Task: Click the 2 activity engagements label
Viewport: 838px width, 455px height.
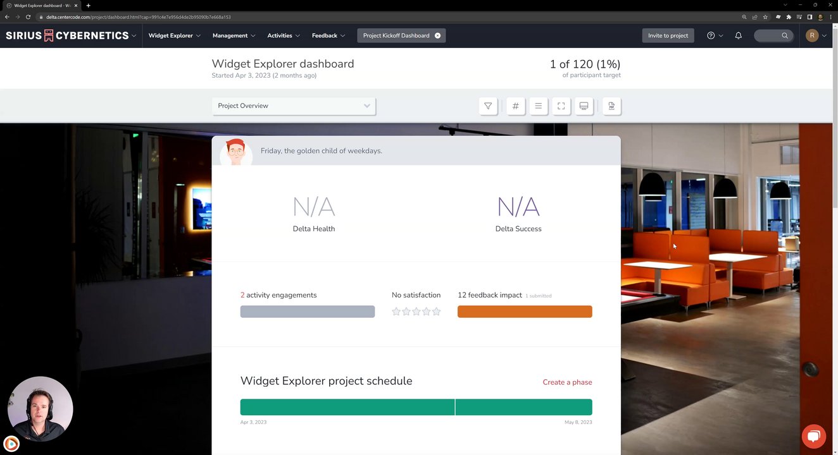Action: point(278,295)
